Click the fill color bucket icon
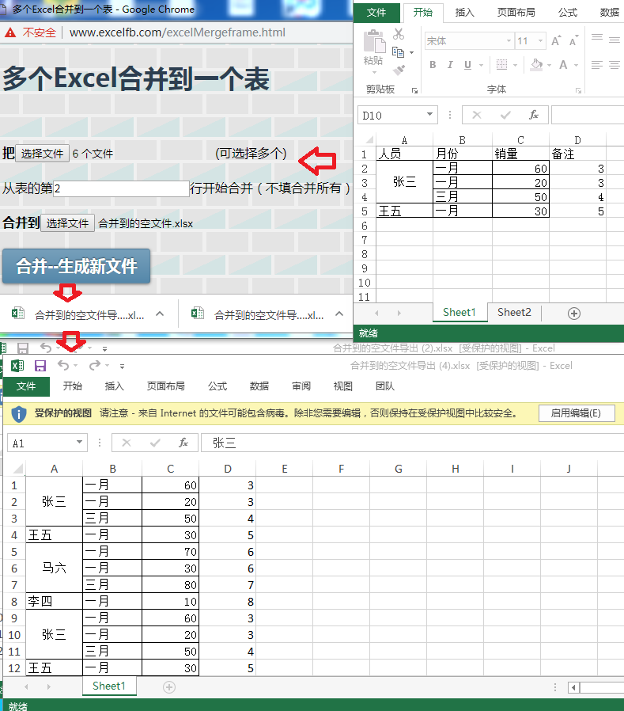 (536, 65)
